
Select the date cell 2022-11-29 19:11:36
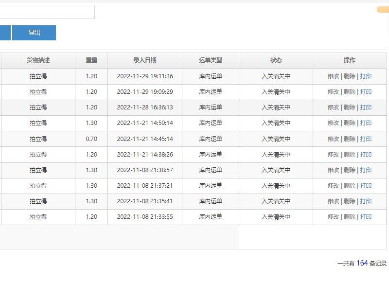145,76
